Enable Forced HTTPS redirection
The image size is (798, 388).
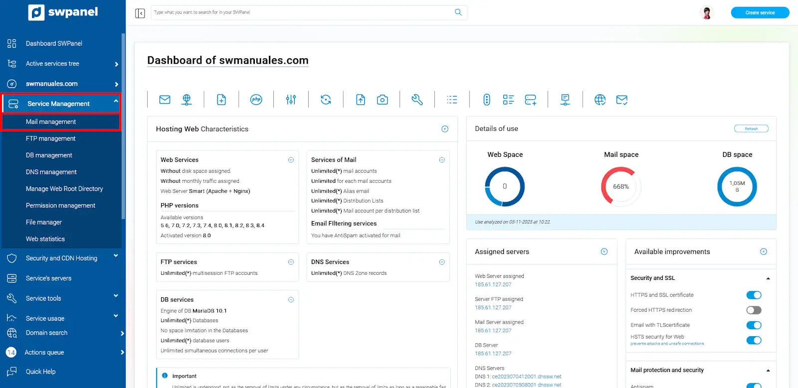point(754,310)
